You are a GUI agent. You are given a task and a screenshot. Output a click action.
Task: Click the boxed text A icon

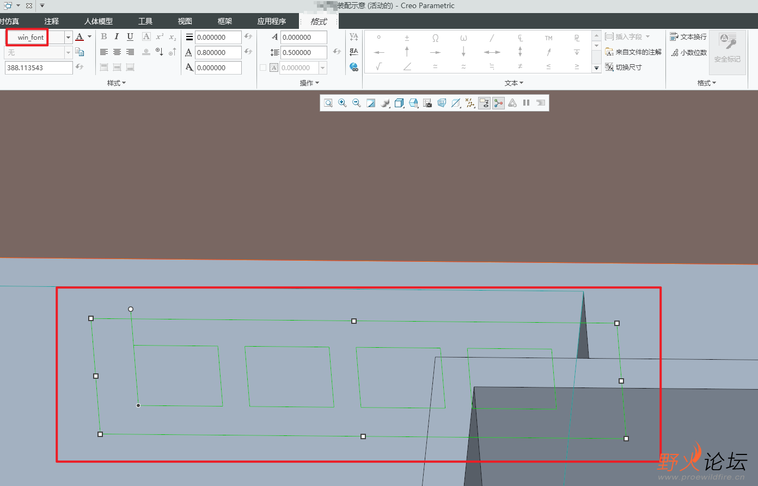[x=146, y=36]
